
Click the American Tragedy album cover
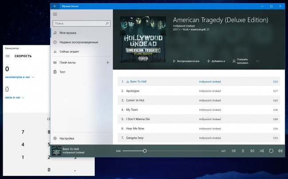tap(143, 39)
